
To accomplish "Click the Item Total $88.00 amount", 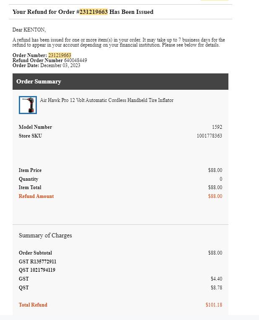I will coord(215,187).
